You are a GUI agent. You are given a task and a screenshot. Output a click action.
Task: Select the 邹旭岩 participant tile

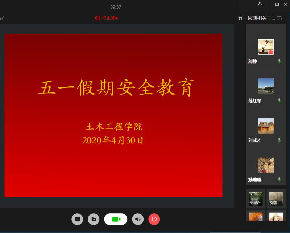click(x=256, y=199)
